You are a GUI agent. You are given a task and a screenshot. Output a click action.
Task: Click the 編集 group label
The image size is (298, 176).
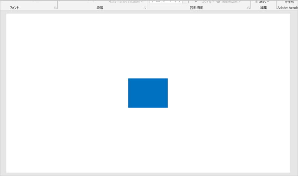click(263, 8)
